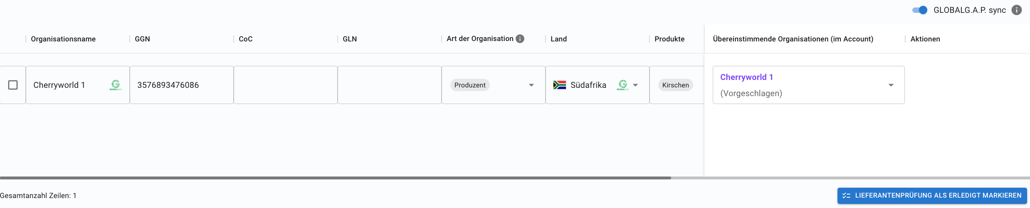Click the horizontal scrollbar thumb
The height and width of the screenshot is (208, 1030).
click(x=335, y=178)
